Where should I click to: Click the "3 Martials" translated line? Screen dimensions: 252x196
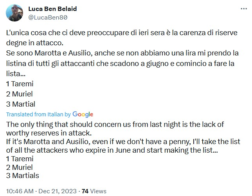coord(23,176)
